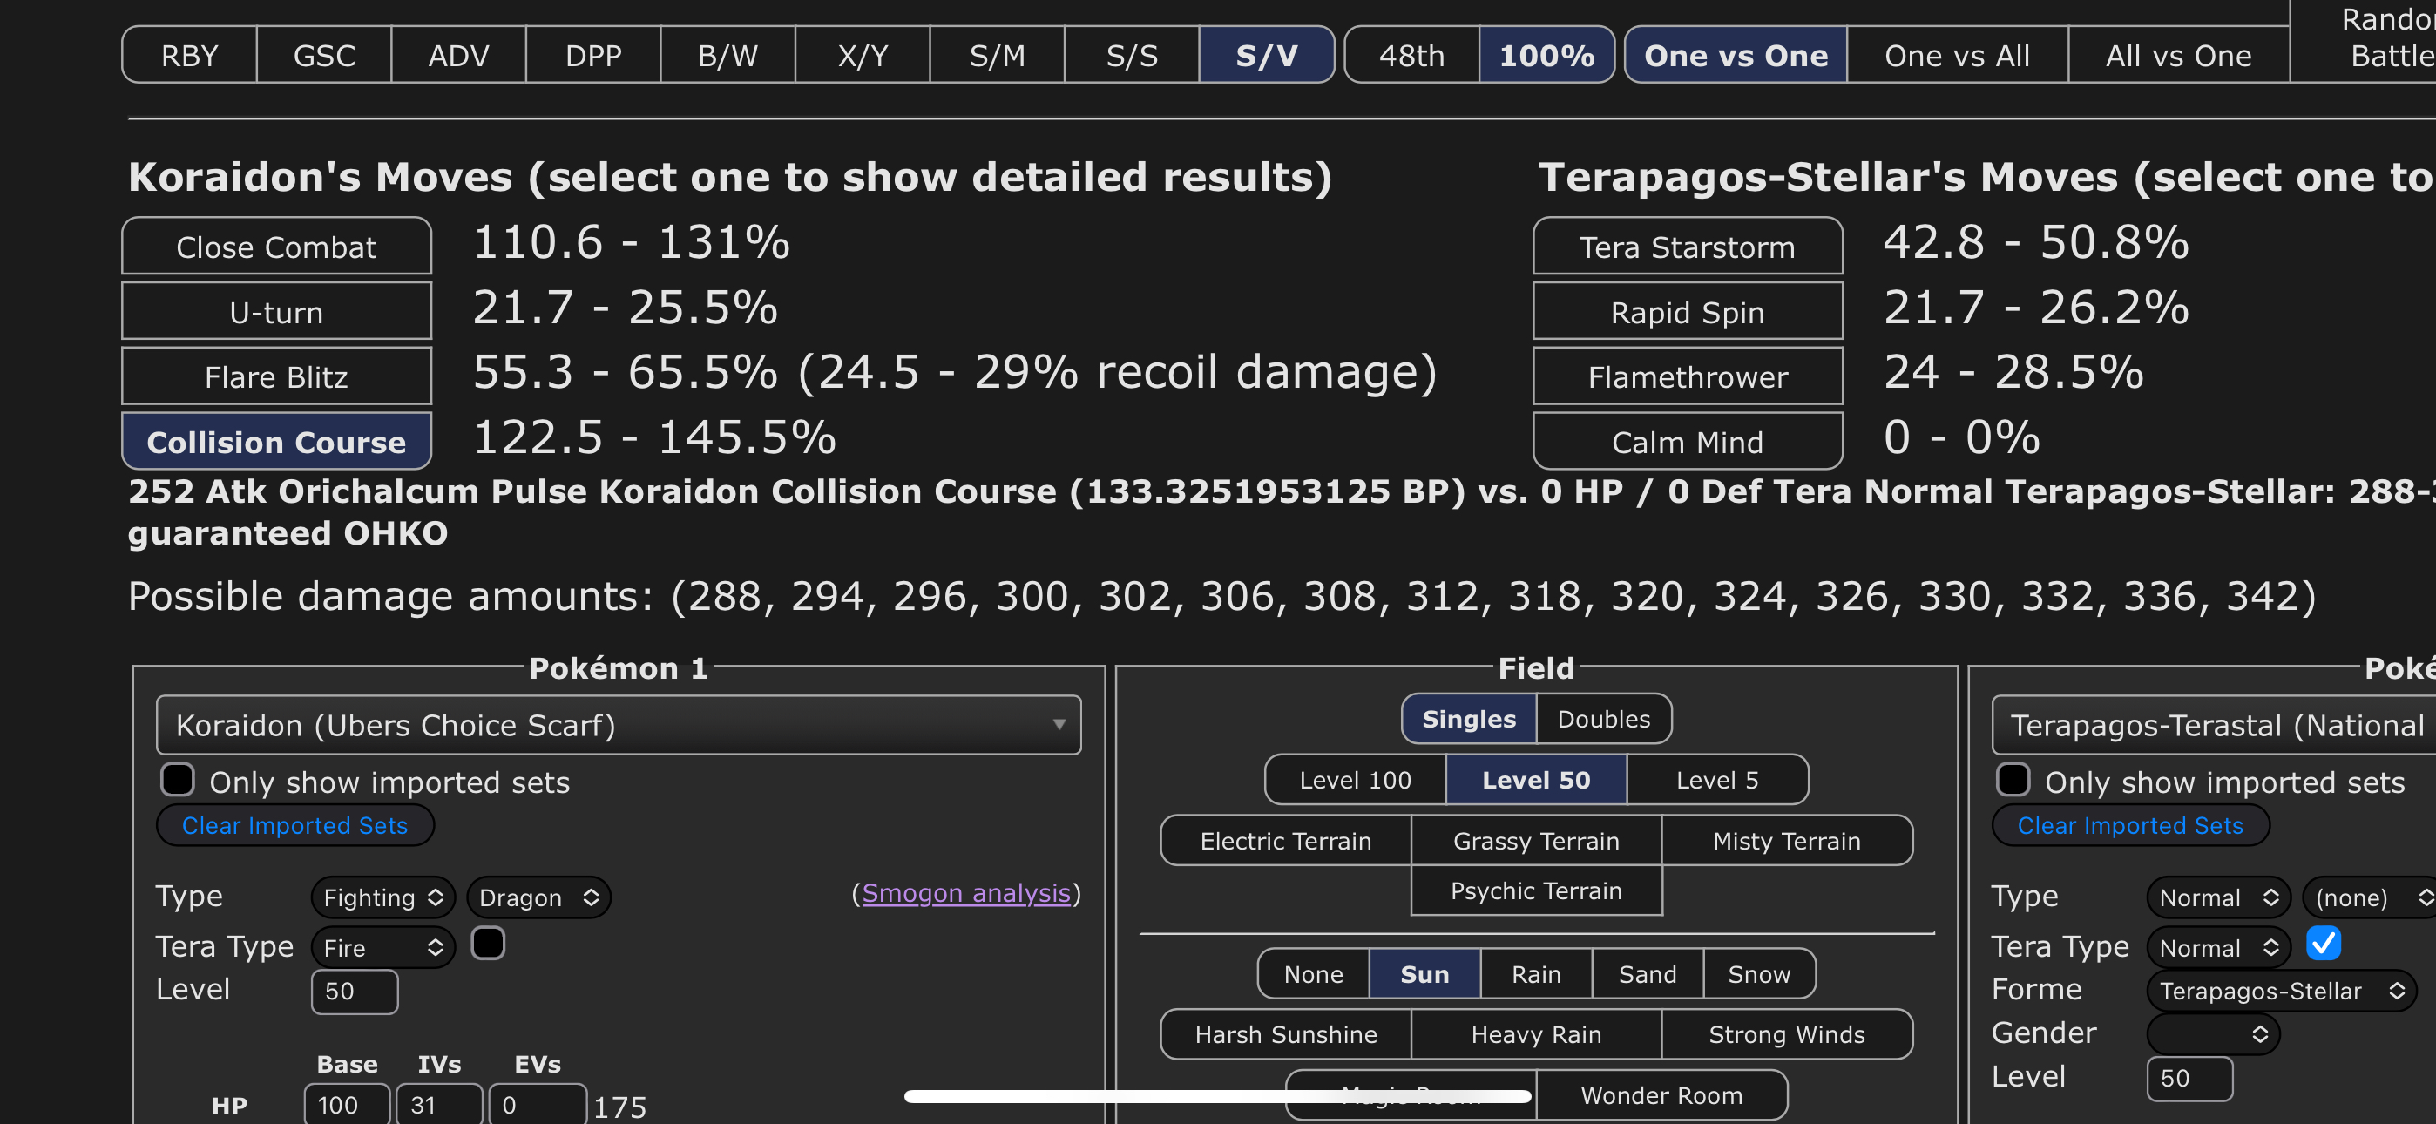Select the Close Combat move button
This screenshot has height=1124, width=2436.
click(276, 247)
